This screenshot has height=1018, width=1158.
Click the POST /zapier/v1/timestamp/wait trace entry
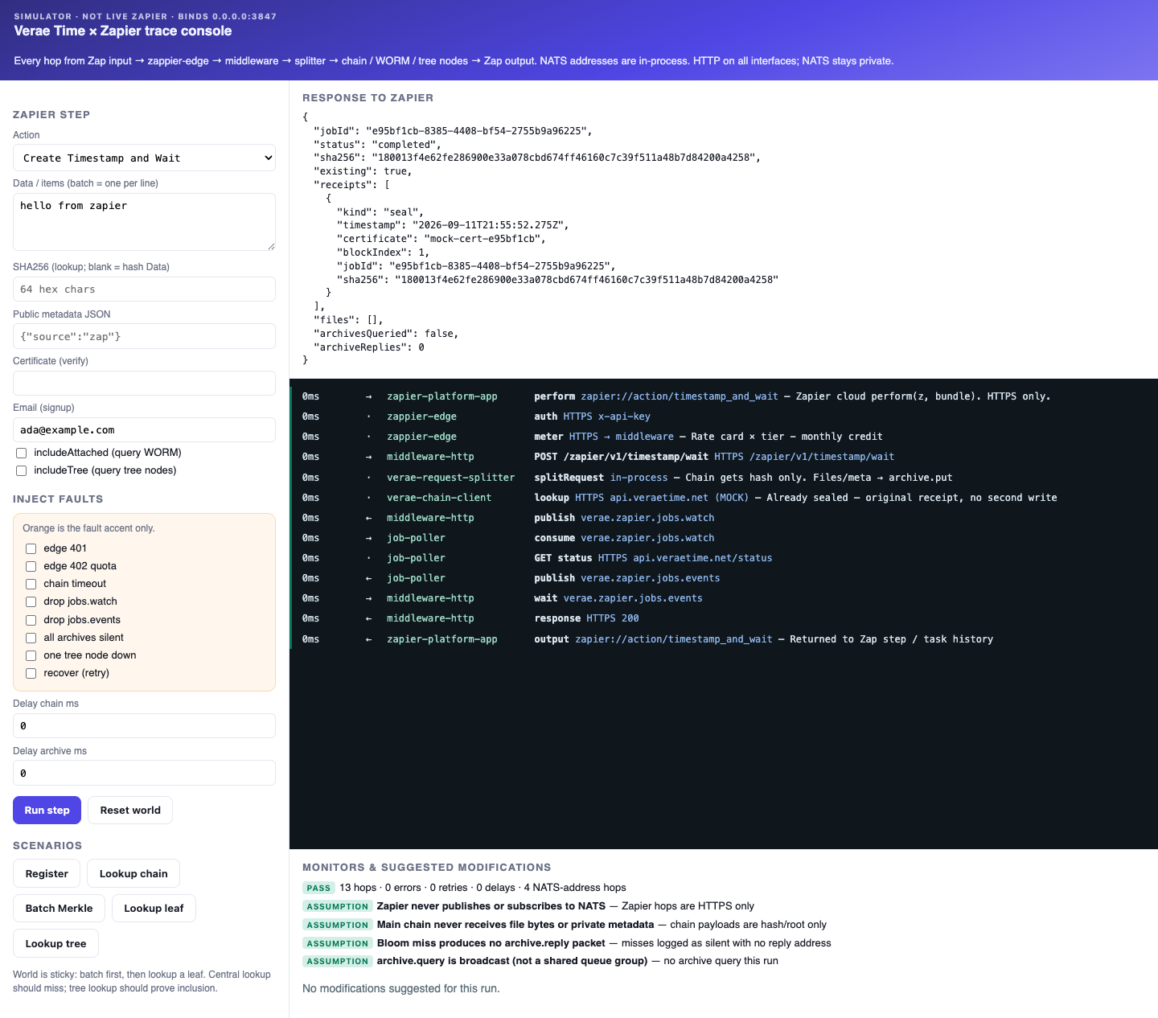pyautogui.click(x=722, y=457)
